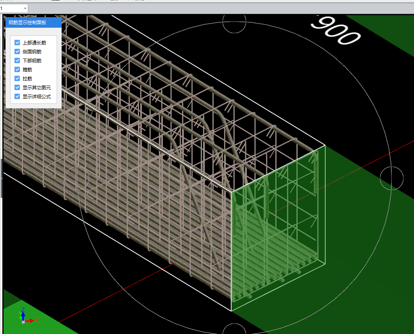Hide stirrups via 箍筋 checkbox
The height and width of the screenshot is (334, 414).
[x=17, y=69]
